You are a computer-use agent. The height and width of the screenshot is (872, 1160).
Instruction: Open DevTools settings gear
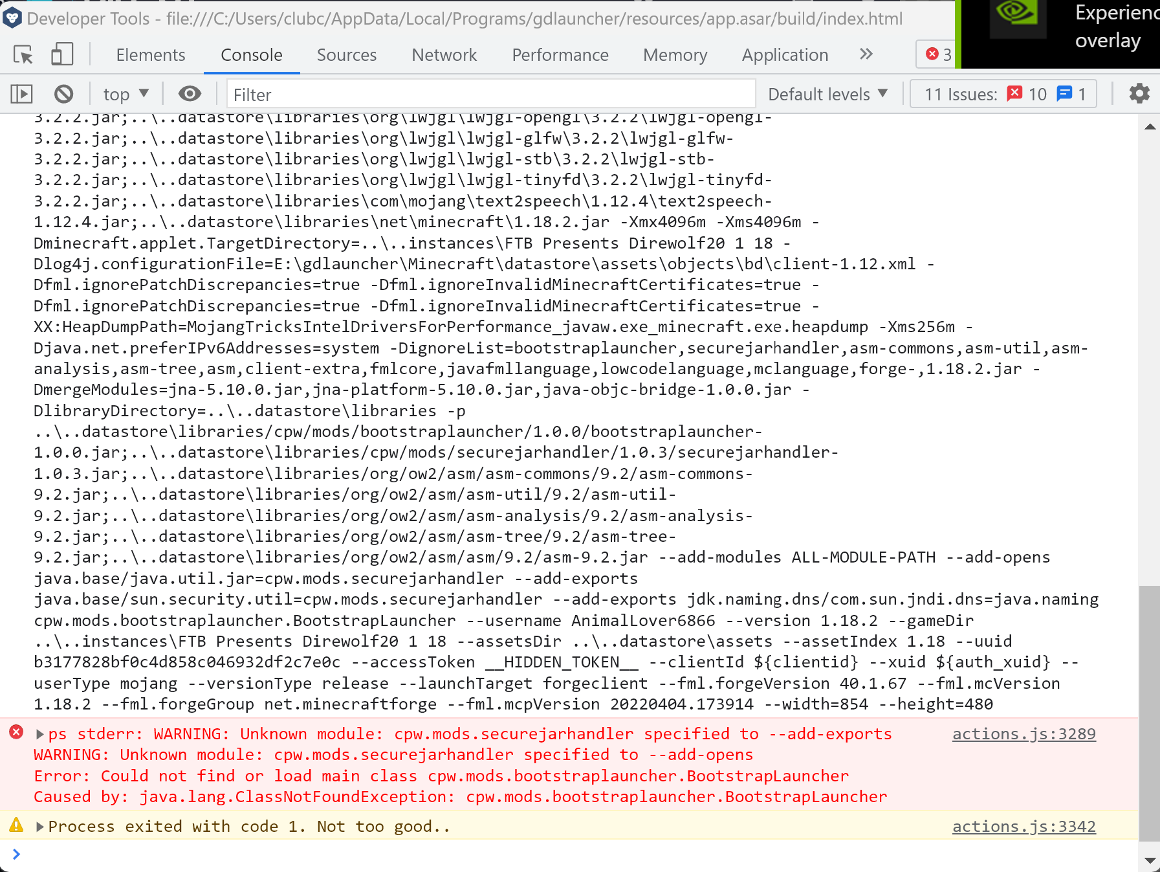(x=1139, y=94)
